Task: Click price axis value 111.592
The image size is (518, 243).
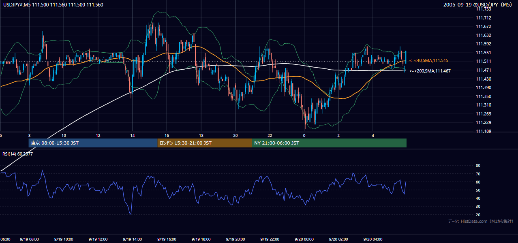Action: click(x=484, y=44)
